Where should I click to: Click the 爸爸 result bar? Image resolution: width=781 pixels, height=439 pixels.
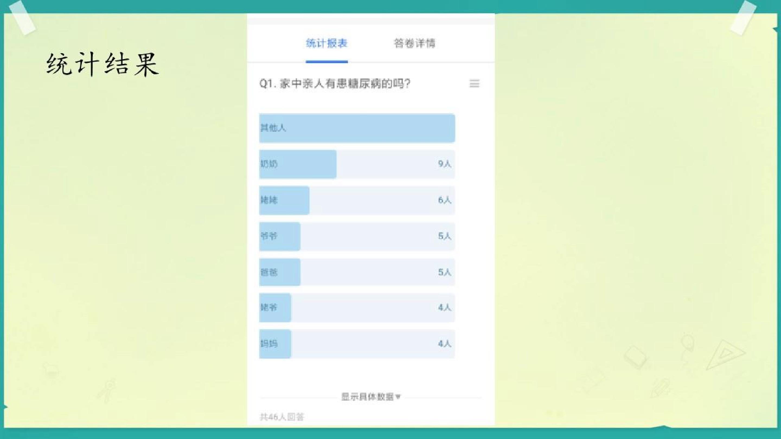(357, 272)
